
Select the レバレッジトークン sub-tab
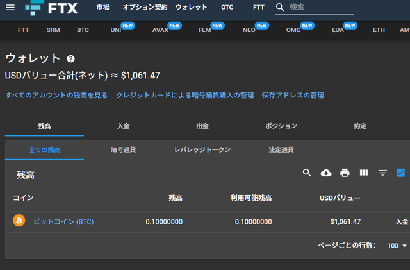(202, 150)
